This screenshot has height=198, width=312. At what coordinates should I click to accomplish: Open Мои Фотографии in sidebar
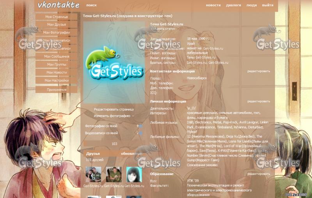[x=57, y=32]
